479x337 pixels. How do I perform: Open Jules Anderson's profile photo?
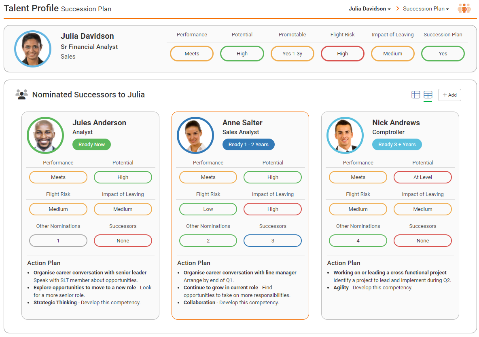(x=45, y=135)
